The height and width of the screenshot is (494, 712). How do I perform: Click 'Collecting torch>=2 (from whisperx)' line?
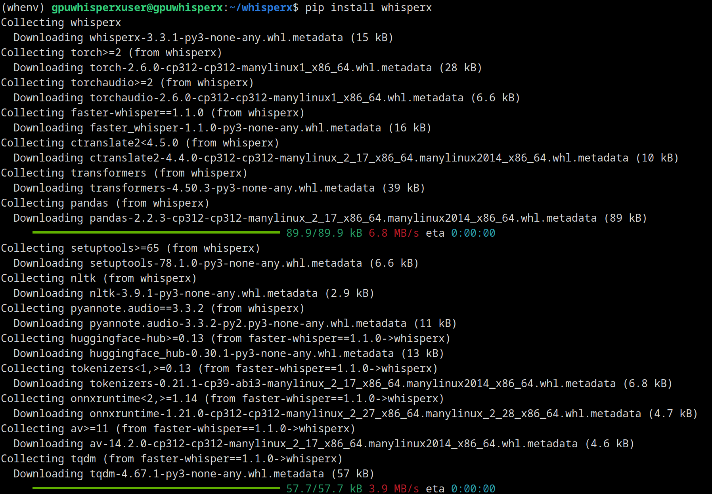click(x=111, y=53)
